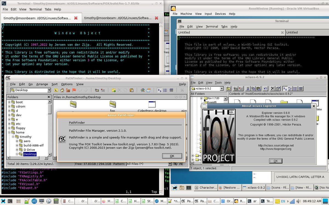329x205 pixels.
Task: Open the foo folder icon in PathFinder
Action: click(112, 104)
